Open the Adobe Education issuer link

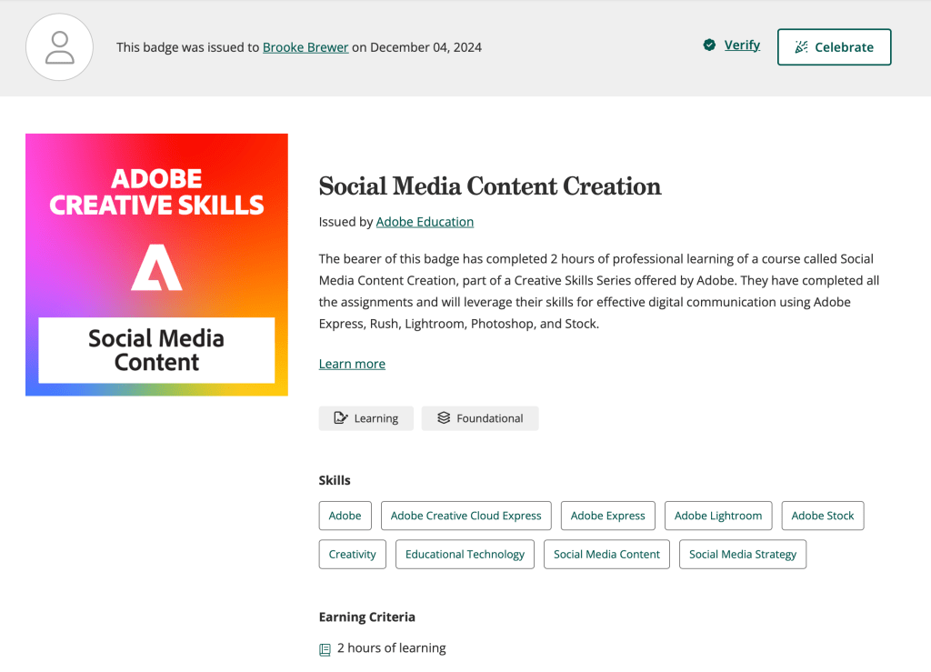point(425,222)
